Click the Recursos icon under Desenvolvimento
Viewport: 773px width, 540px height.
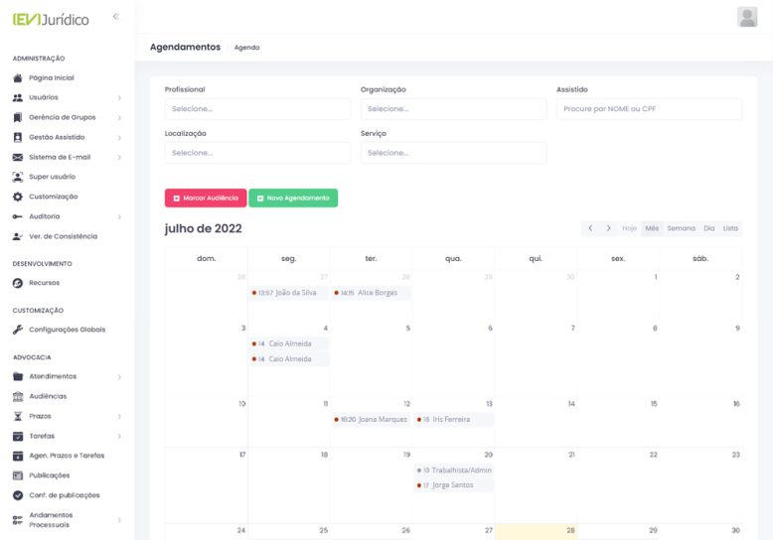point(18,283)
